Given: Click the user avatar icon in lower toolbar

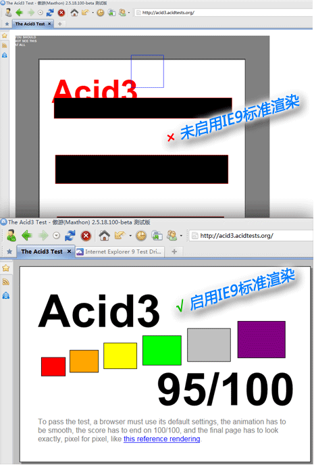Looking at the screenshot, I should pos(11,235).
